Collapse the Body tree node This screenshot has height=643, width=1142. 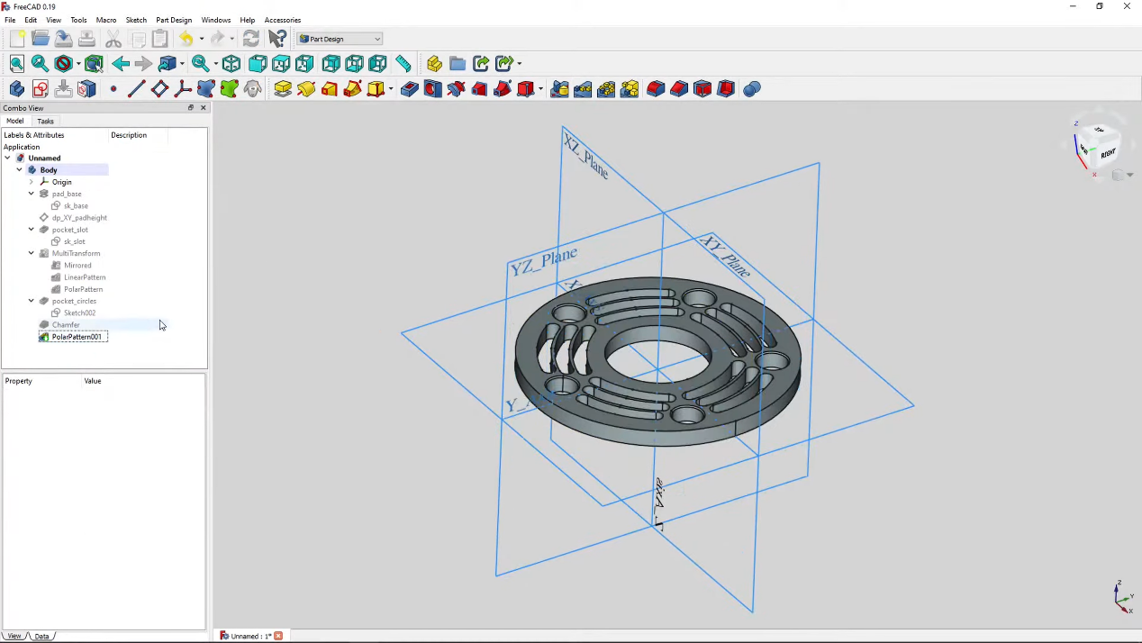tap(20, 169)
